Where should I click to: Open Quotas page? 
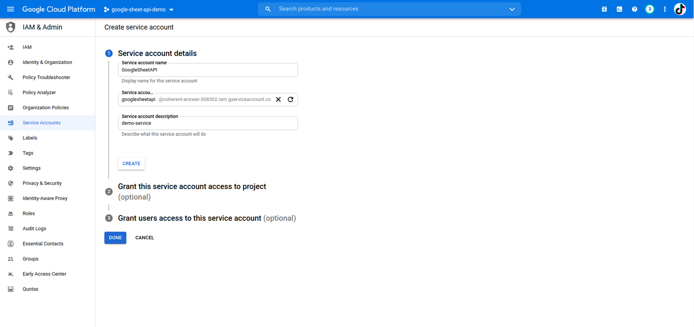(48, 289)
